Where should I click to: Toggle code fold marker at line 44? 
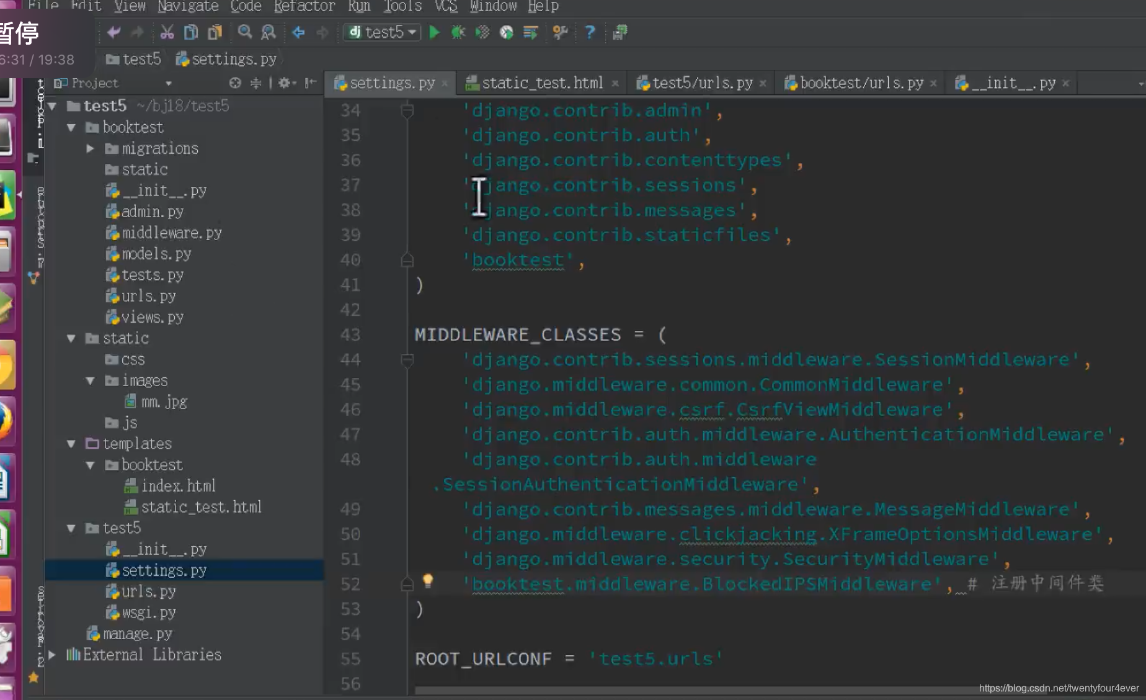[407, 360]
